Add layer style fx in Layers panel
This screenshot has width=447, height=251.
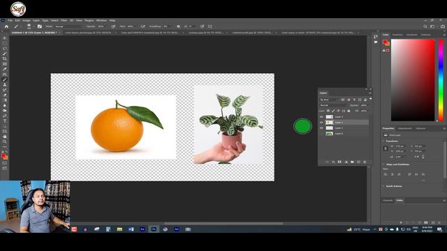click(x=333, y=162)
